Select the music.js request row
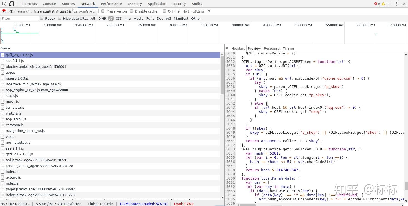 110,101
